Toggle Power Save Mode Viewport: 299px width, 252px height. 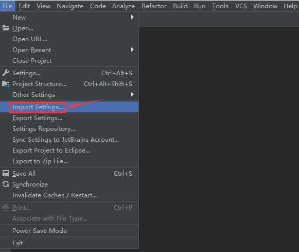tap(69, 231)
